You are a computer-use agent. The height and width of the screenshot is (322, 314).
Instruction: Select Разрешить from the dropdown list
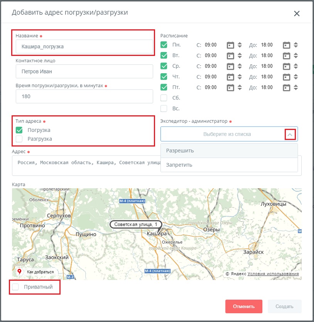click(x=229, y=150)
